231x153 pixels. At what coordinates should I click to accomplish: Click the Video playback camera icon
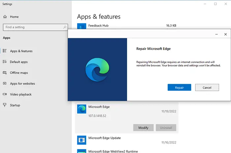coord(5,94)
